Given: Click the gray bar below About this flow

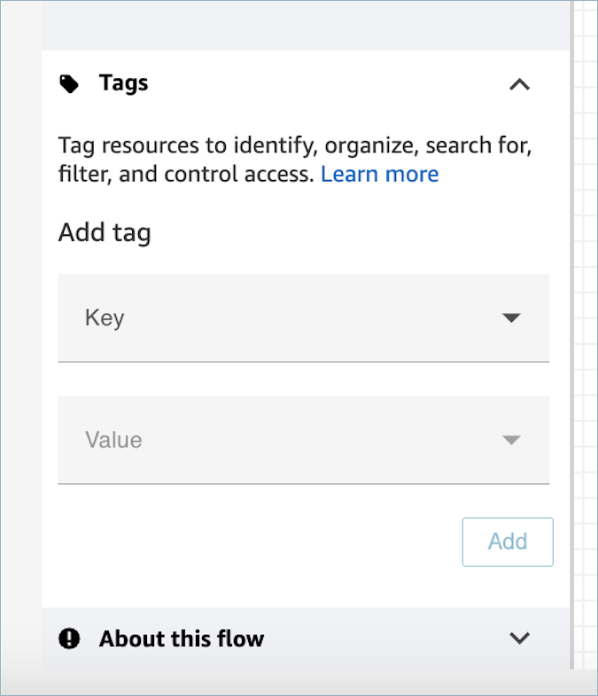Looking at the screenshot, I should tap(301, 682).
